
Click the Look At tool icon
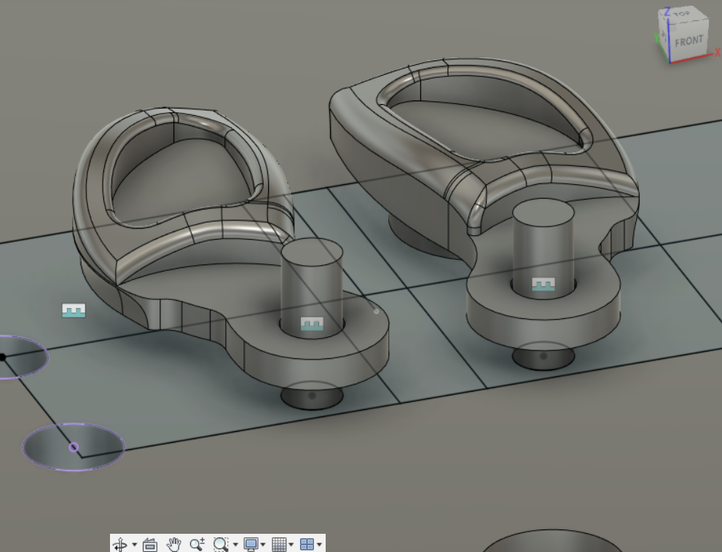click(x=149, y=545)
